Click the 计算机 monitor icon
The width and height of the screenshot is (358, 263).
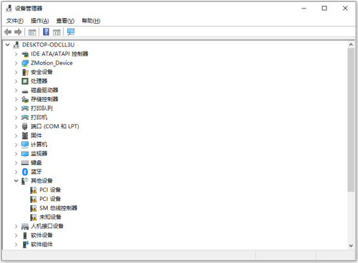pyautogui.click(x=25, y=144)
